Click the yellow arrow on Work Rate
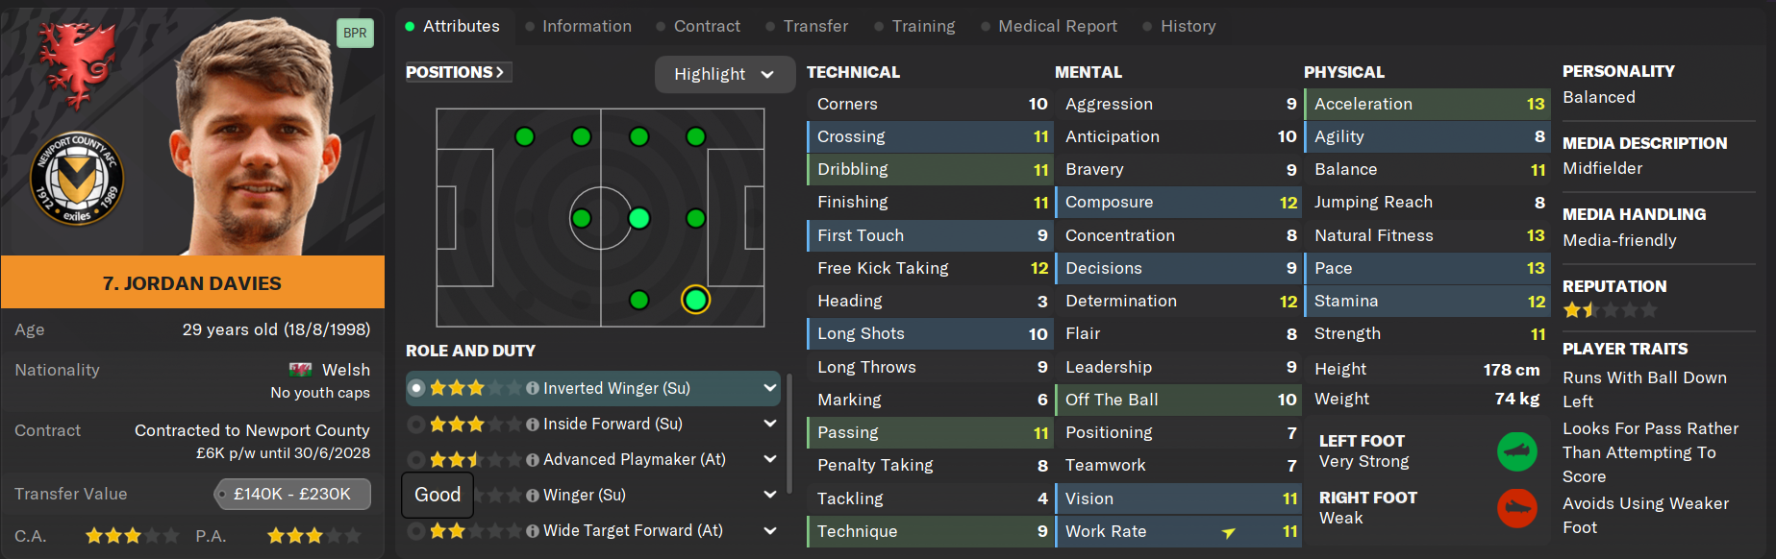This screenshot has height=559, width=1776. [1228, 532]
